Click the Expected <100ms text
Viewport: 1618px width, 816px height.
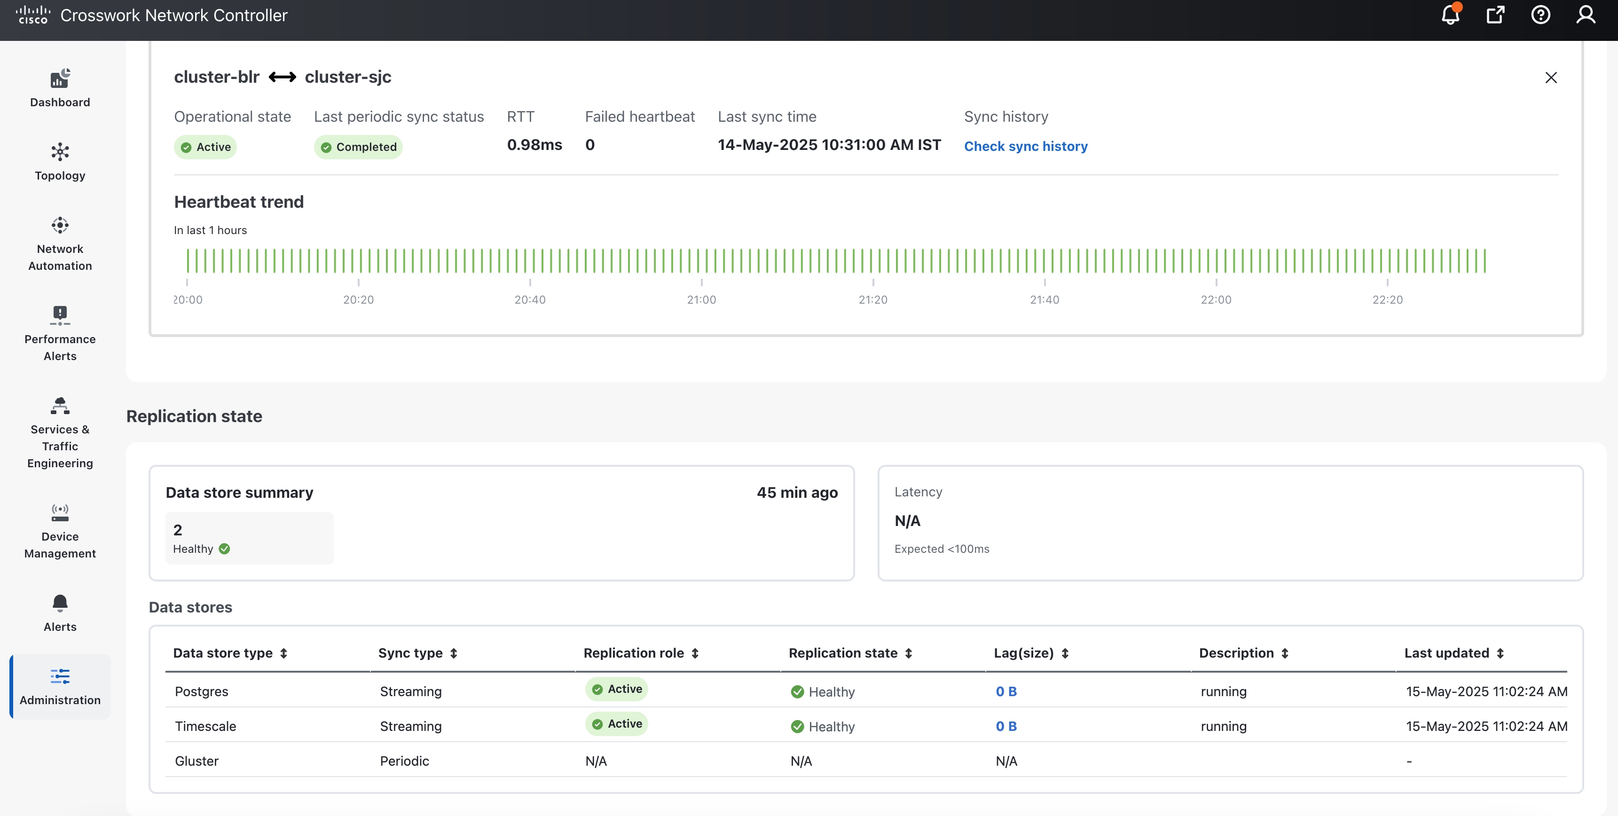pyautogui.click(x=942, y=549)
